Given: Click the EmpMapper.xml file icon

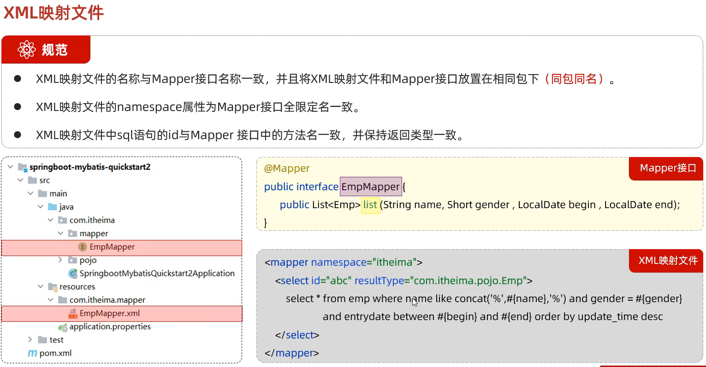Looking at the screenshot, I should (73, 314).
